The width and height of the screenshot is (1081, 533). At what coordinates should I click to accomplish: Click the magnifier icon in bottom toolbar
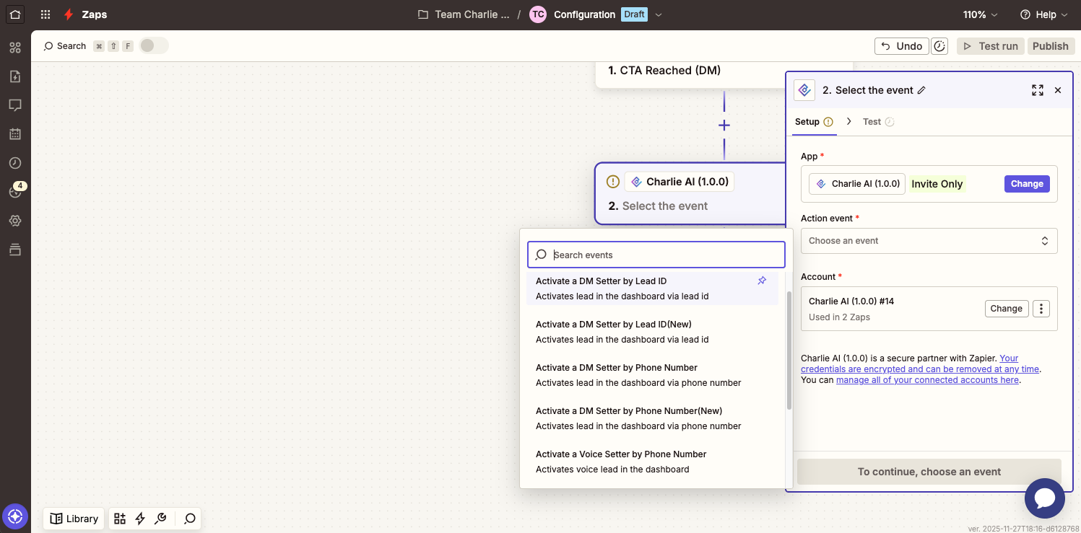tap(190, 519)
